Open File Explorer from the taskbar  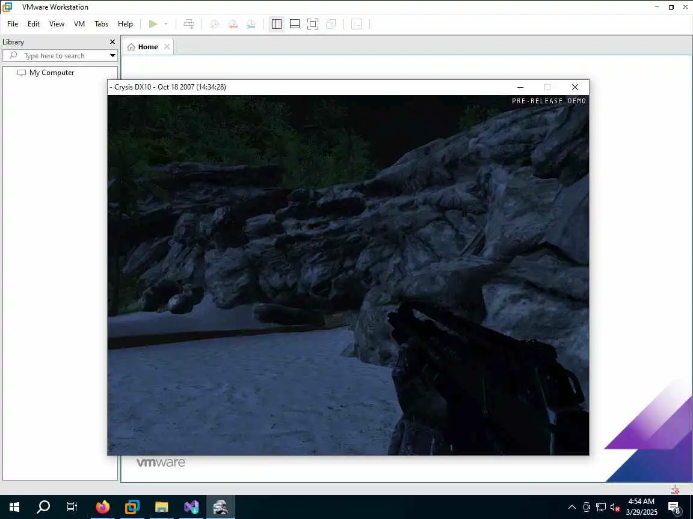[162, 507]
